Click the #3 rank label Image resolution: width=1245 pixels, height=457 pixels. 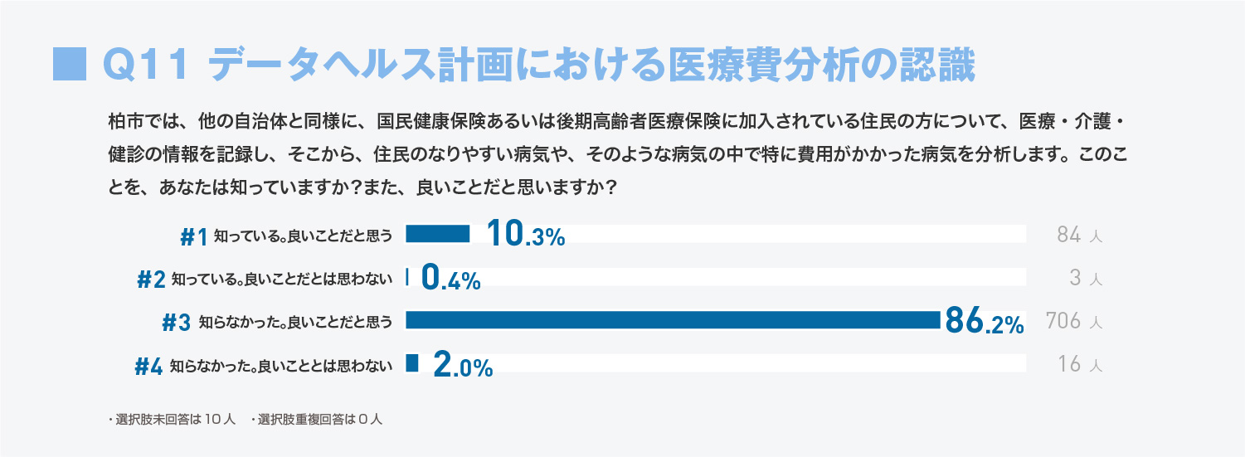pos(177,323)
